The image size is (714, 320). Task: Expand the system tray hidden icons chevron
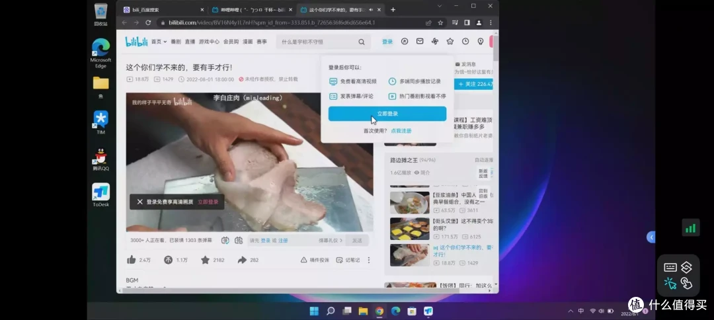pyautogui.click(x=571, y=311)
